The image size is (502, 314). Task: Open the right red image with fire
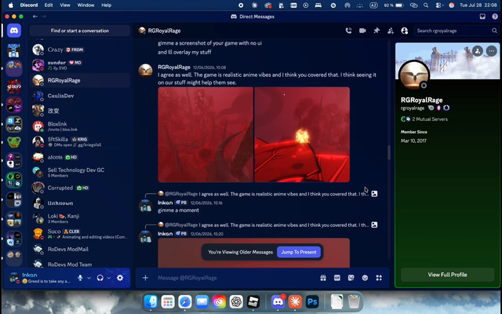coord(302,134)
